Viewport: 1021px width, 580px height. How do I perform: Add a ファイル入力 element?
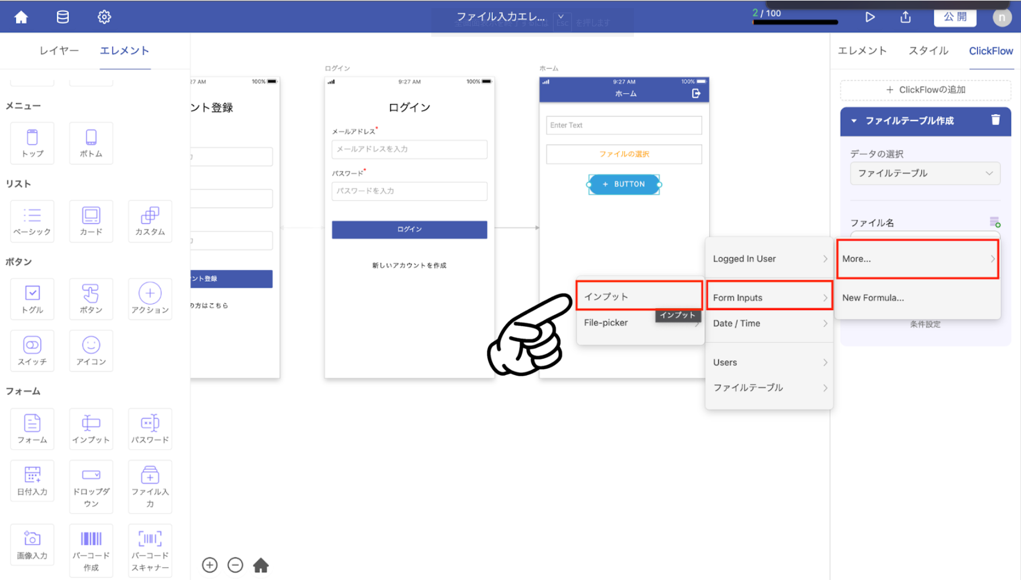[x=150, y=487]
